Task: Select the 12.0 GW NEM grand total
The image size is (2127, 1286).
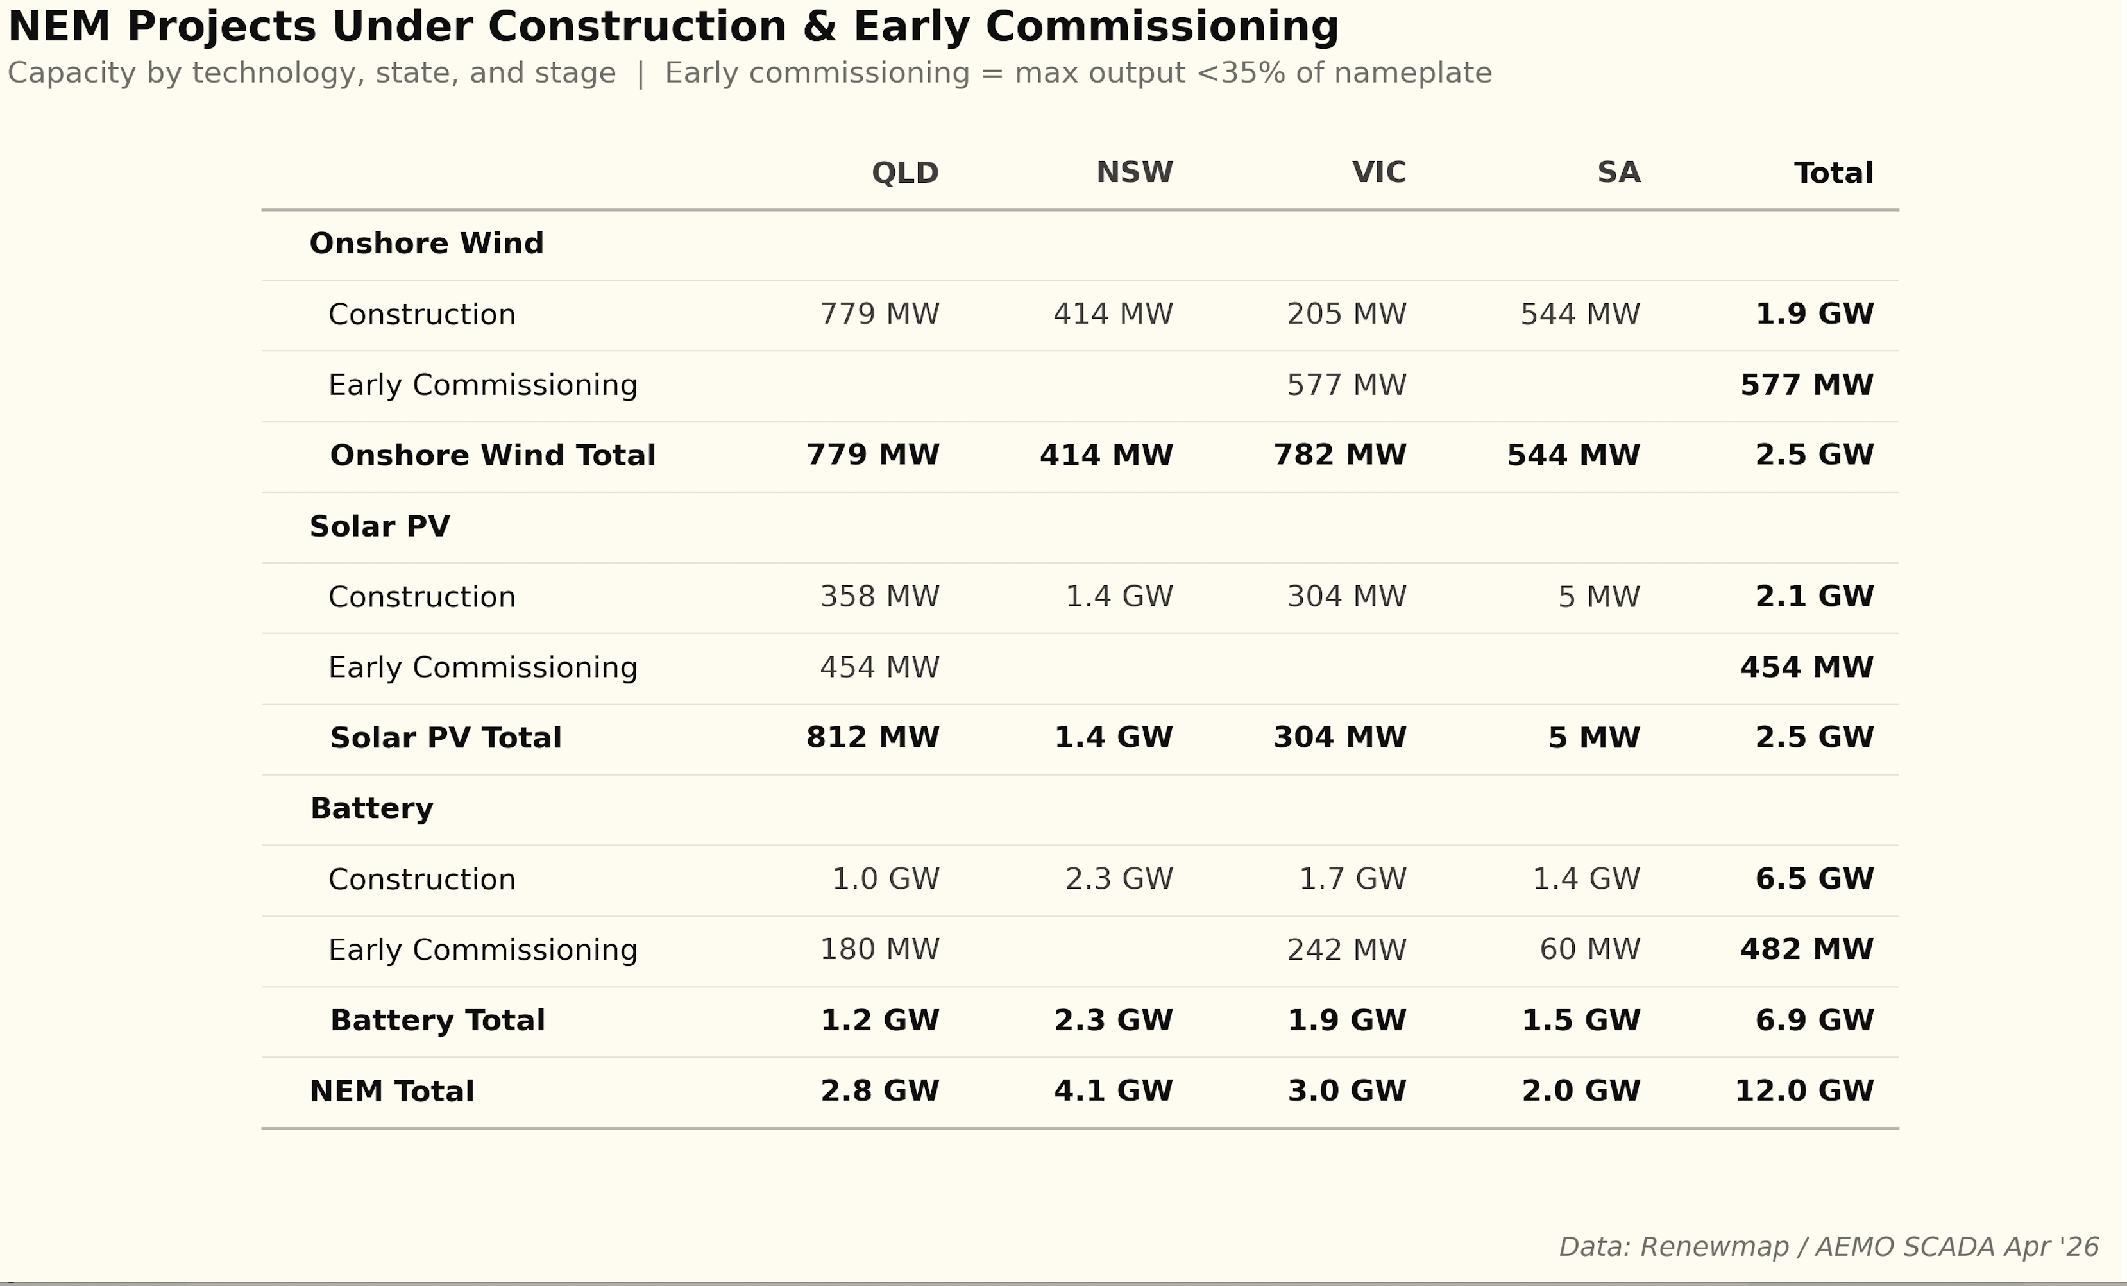Action: coord(1804,1091)
